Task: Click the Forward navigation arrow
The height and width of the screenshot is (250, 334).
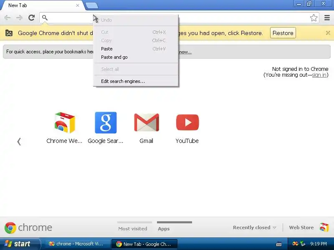Action: [19, 17]
